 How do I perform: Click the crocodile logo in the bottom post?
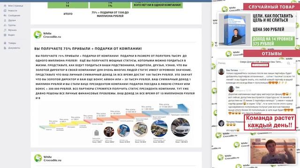(x=38, y=158)
